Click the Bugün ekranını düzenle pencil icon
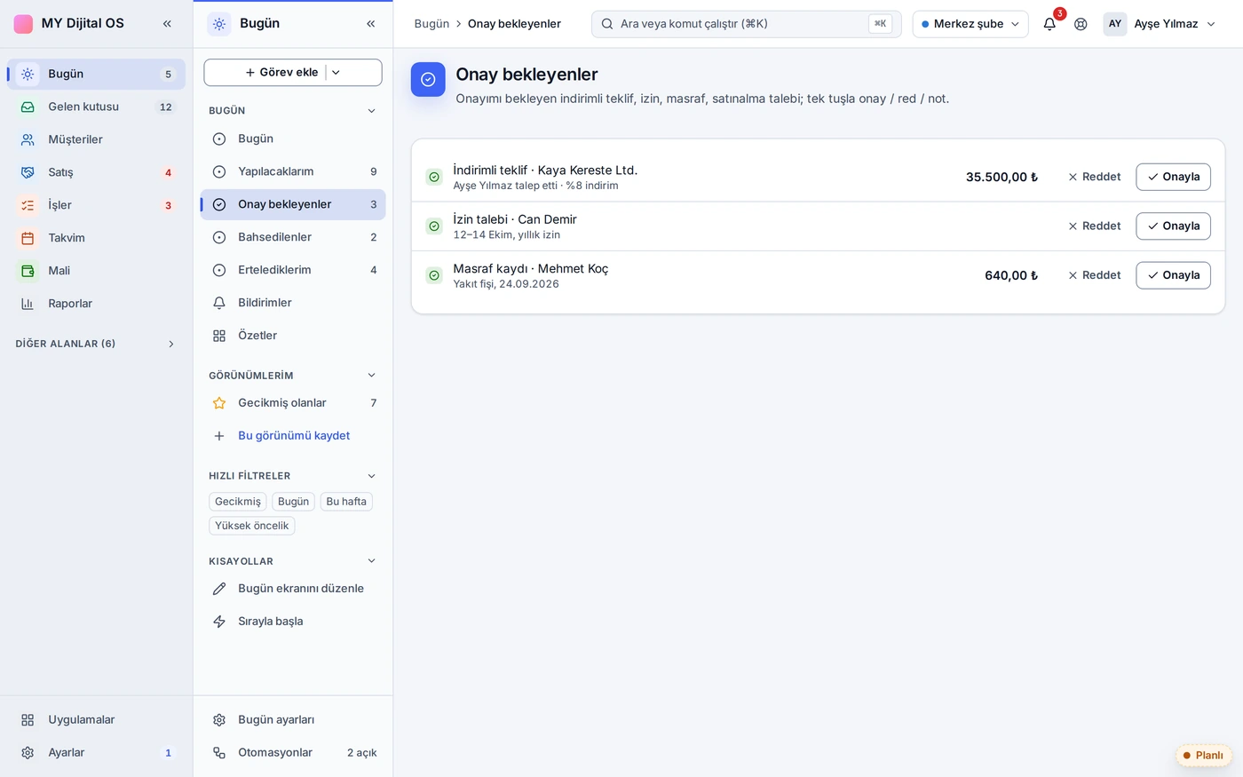Screen dimensions: 1243x777 pyautogui.click(x=219, y=589)
